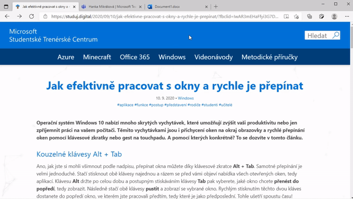This screenshot has height=199, width=353.
Task: Add page to favorites star icon
Action: [297, 16]
